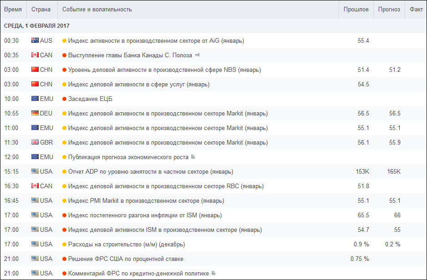Click the Время column header

13,10
